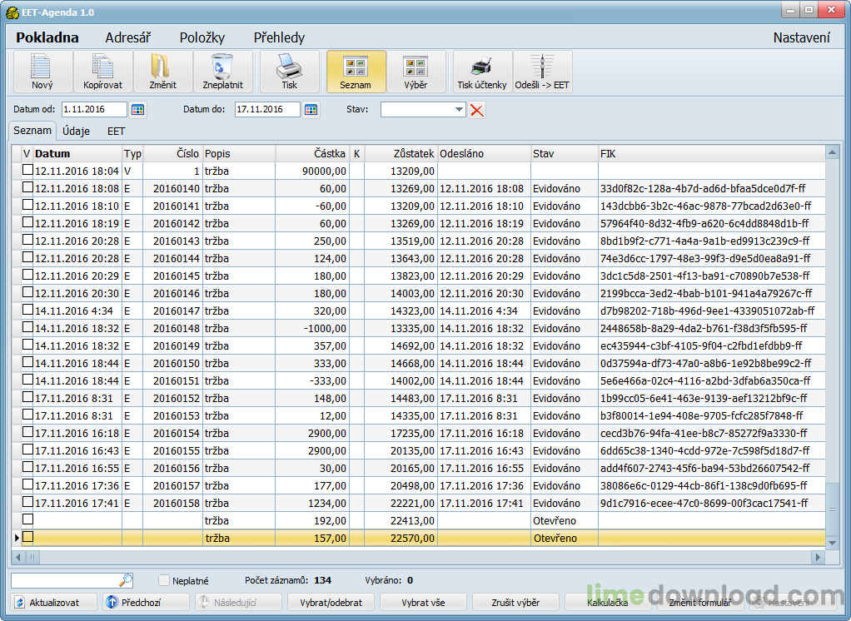Expand the Stav dropdown list
851x621 pixels.
460,110
